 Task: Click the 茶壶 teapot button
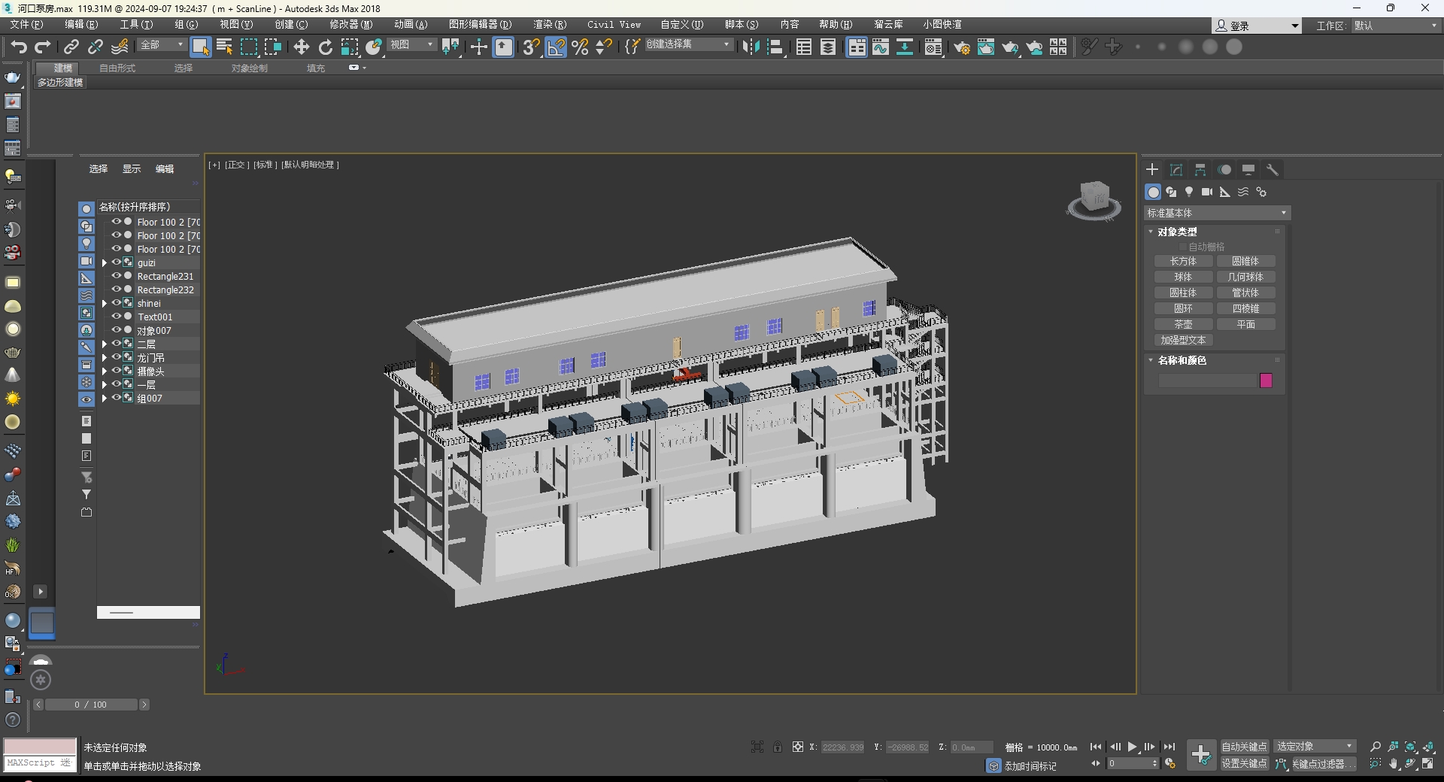click(1183, 325)
